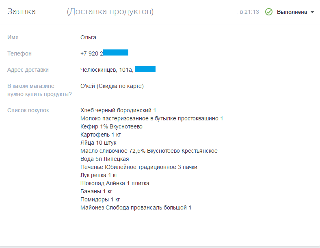The width and height of the screenshot is (320, 248).
Task: Select the name value Ольга
Action: (88, 37)
